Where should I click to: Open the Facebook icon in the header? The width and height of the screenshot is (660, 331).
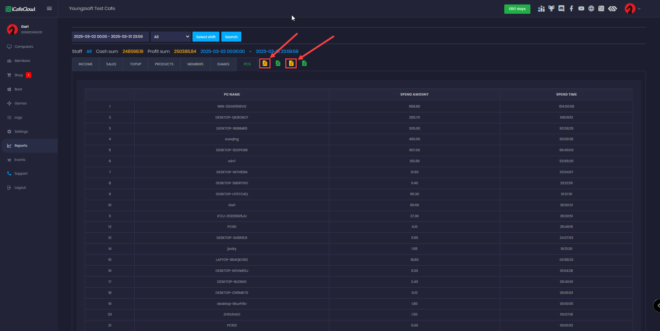point(571,9)
